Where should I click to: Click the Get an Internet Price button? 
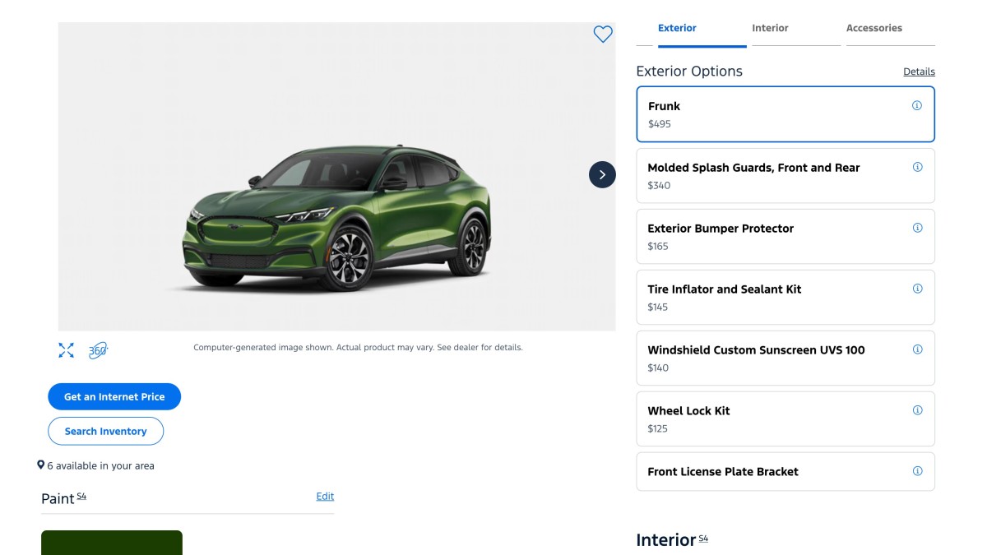(x=114, y=396)
